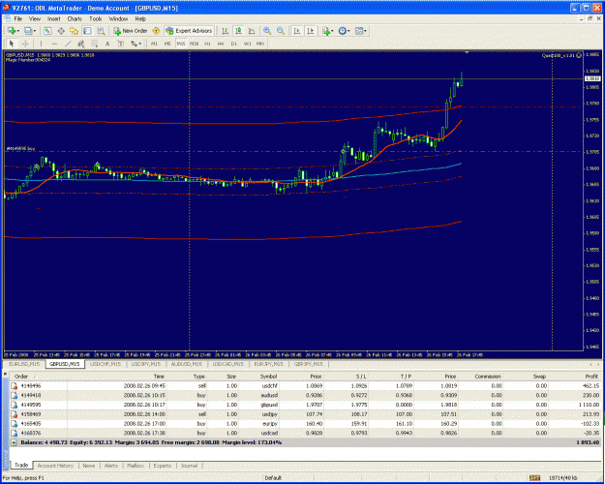Show the Market Watch window
Viewport: 605px width, 484px height.
(x=47, y=31)
